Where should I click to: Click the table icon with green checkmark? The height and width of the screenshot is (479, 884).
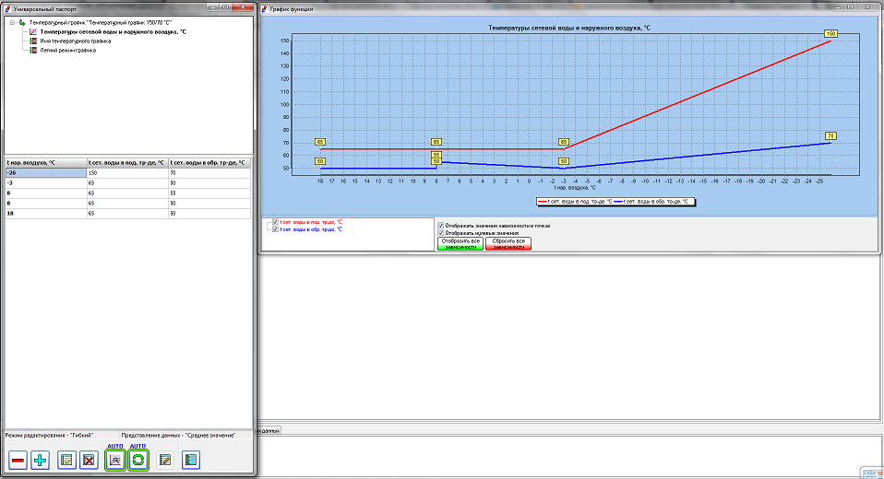pos(66,461)
